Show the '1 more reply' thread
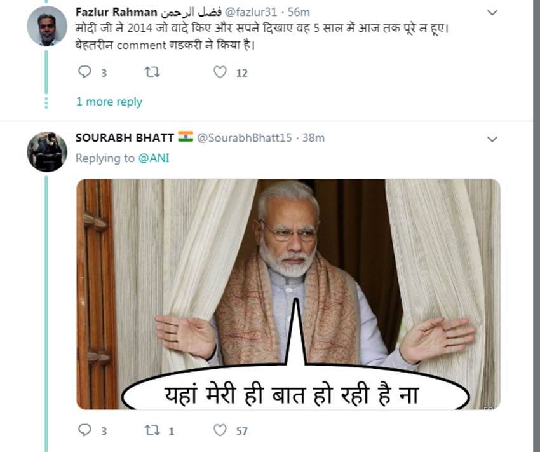The height and width of the screenshot is (452, 540). pyautogui.click(x=109, y=102)
